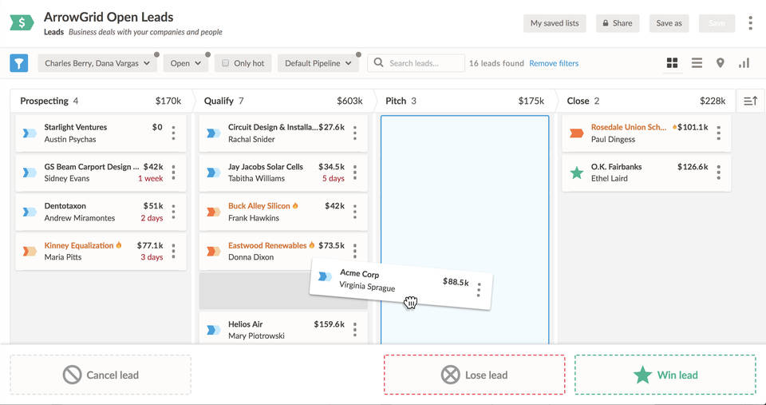Click the column sort order icon

pos(750,101)
